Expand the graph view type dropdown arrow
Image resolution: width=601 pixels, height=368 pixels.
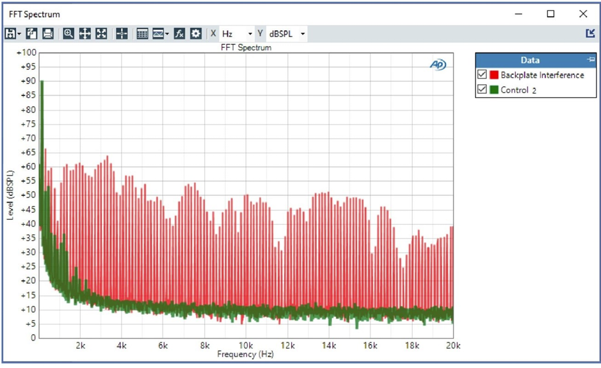click(167, 34)
